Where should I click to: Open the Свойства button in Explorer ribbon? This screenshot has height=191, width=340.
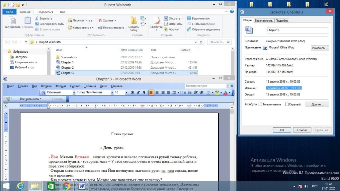[156, 24]
